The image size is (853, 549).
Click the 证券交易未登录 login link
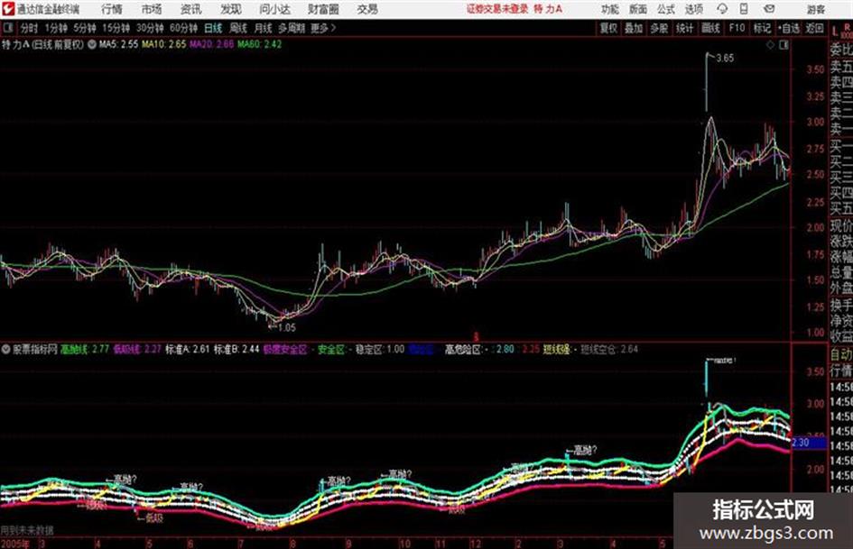497,9
